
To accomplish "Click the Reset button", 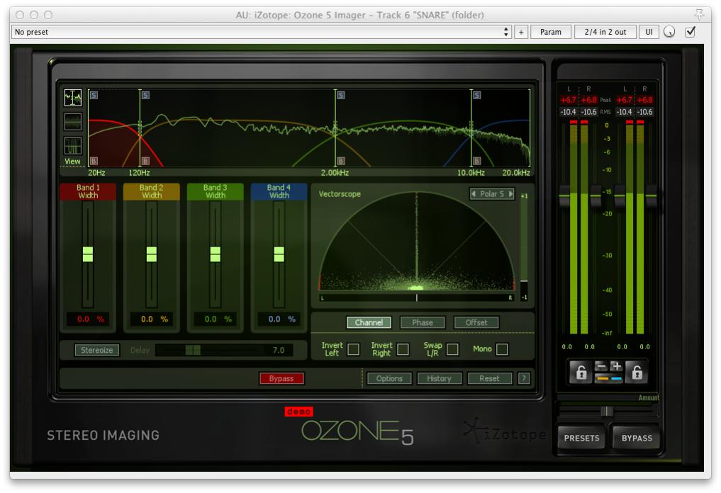I will click(489, 378).
